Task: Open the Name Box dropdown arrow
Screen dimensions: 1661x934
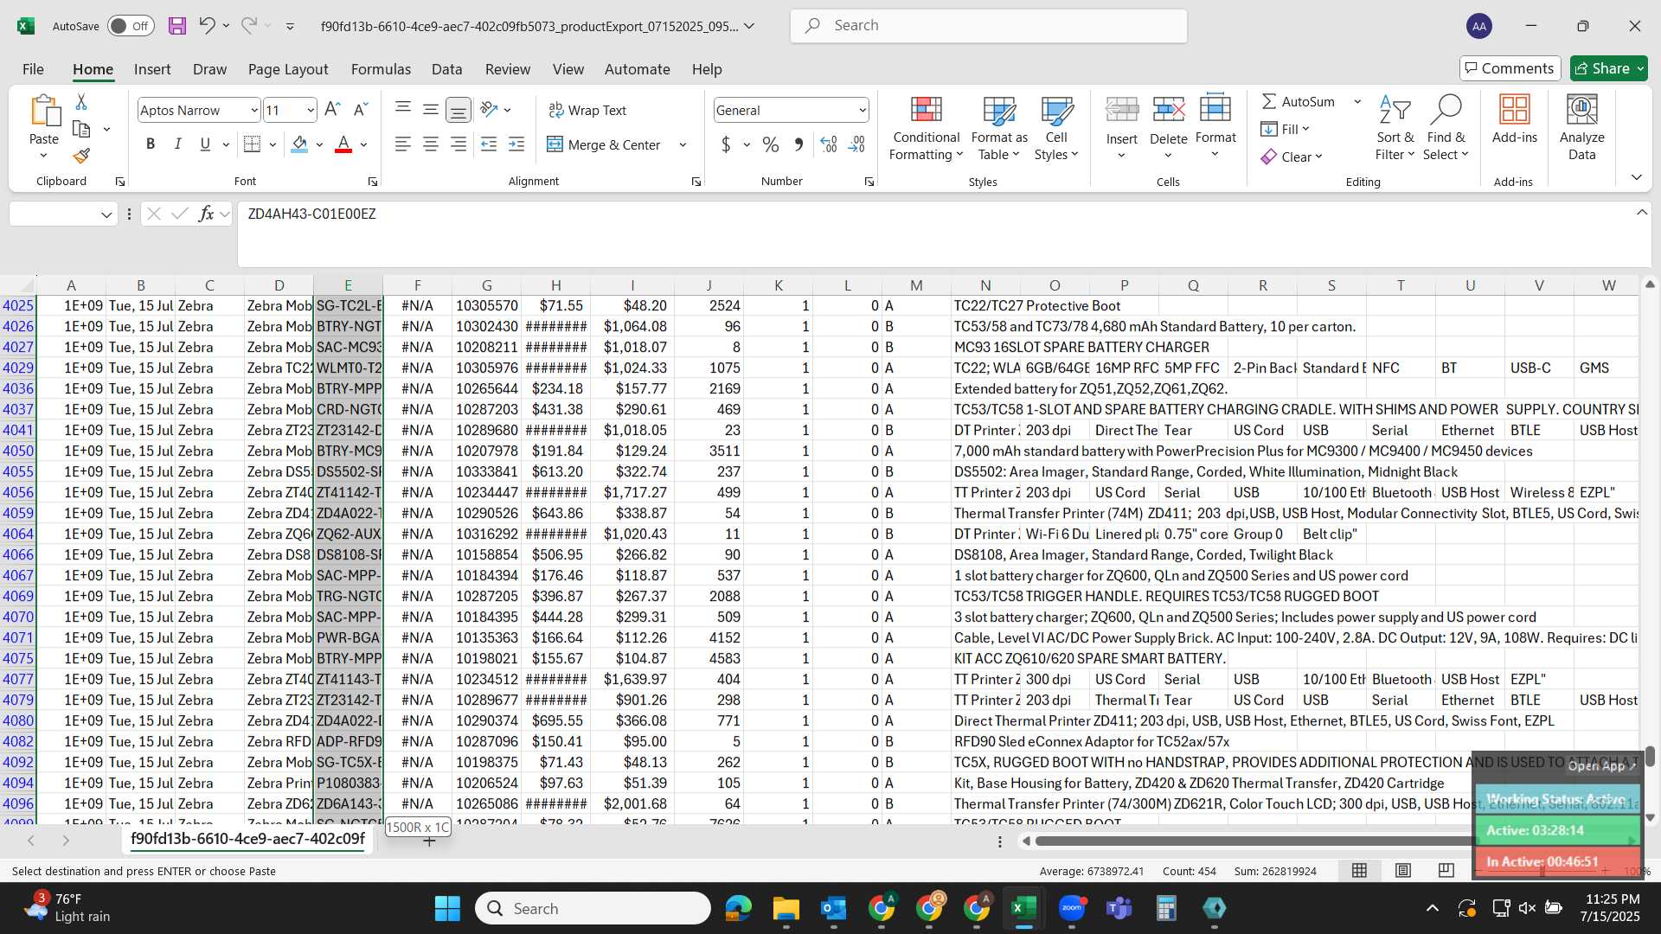Action: pos(106,214)
